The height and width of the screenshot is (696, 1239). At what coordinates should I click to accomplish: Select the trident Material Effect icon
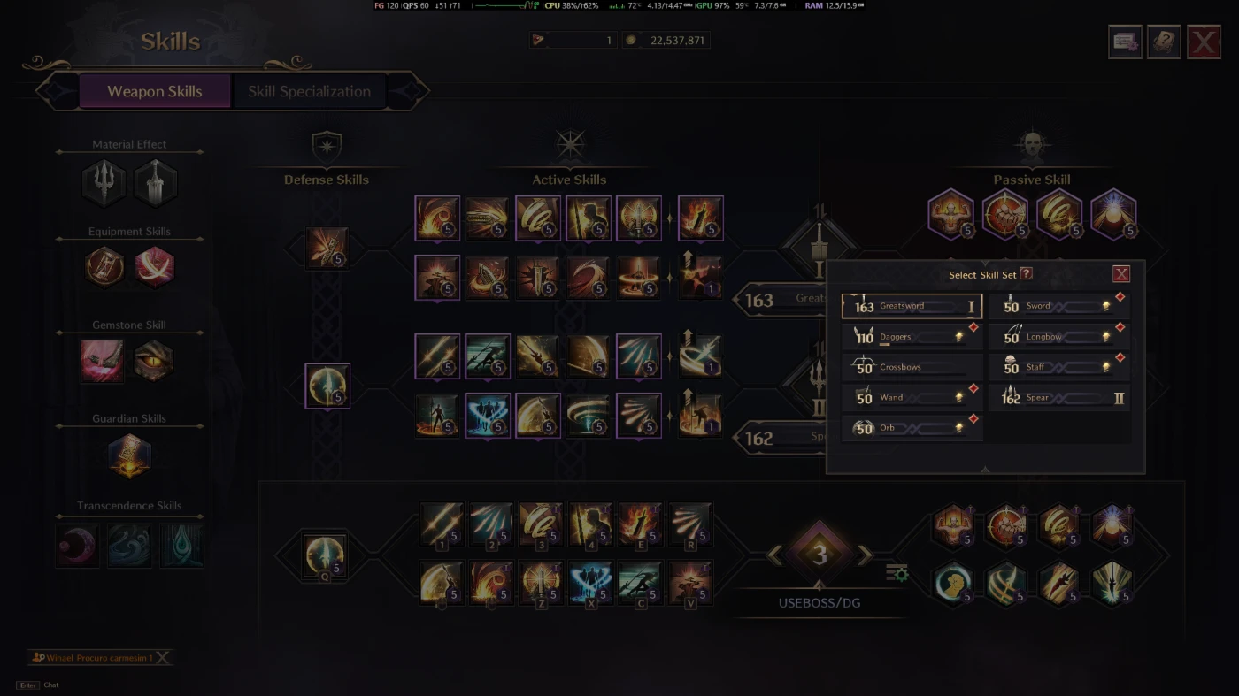pyautogui.click(x=104, y=183)
